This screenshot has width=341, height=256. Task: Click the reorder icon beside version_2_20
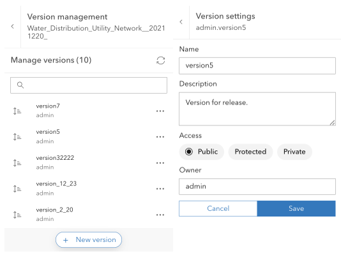coord(17,215)
